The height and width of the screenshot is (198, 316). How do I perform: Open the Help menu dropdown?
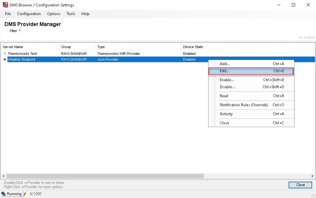(x=85, y=14)
